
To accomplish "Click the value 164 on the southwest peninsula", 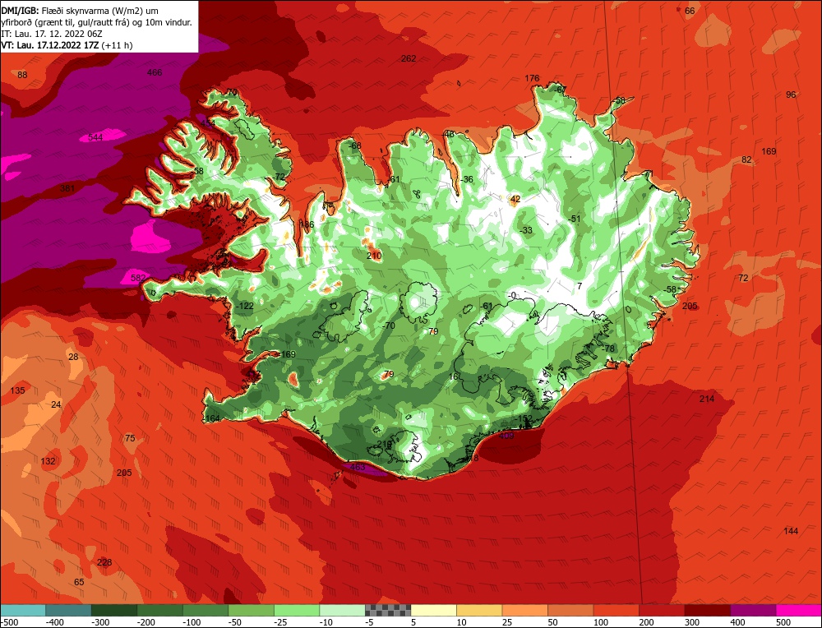I will (x=212, y=418).
